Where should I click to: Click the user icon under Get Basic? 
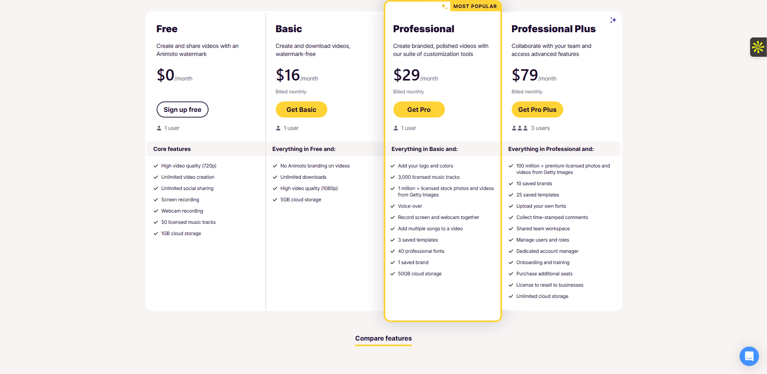pos(278,128)
